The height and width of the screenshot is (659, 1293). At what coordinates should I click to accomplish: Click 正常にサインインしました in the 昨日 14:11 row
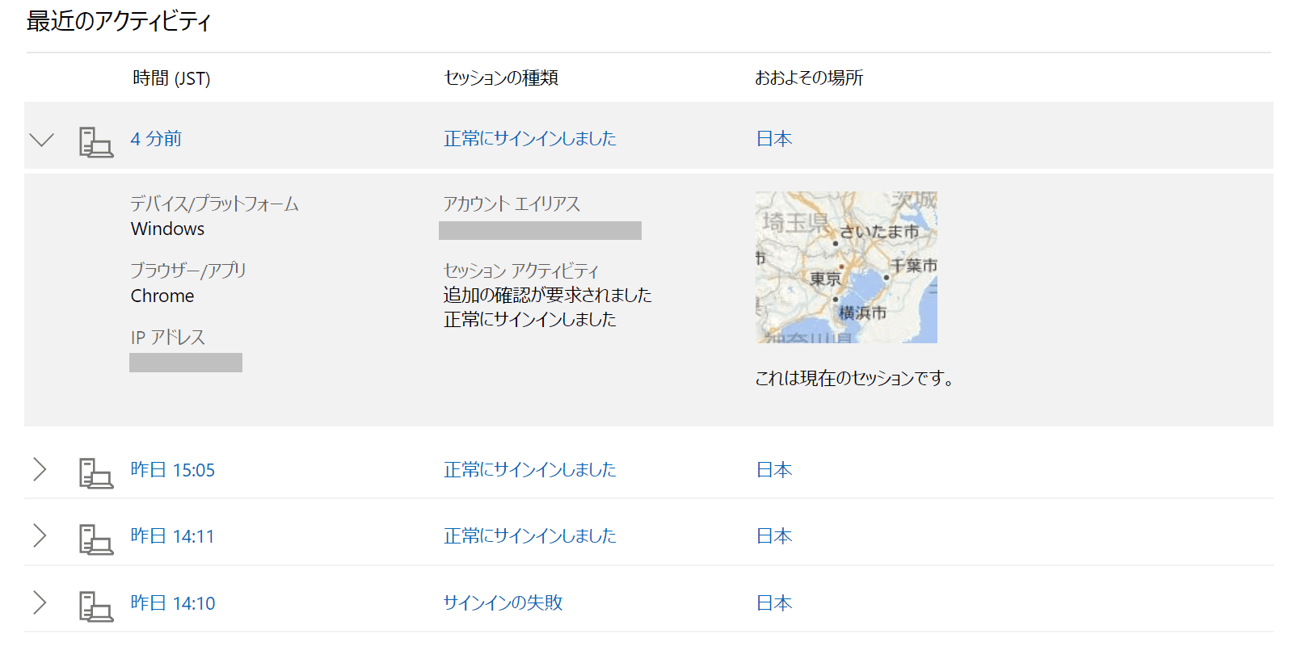[x=529, y=535]
